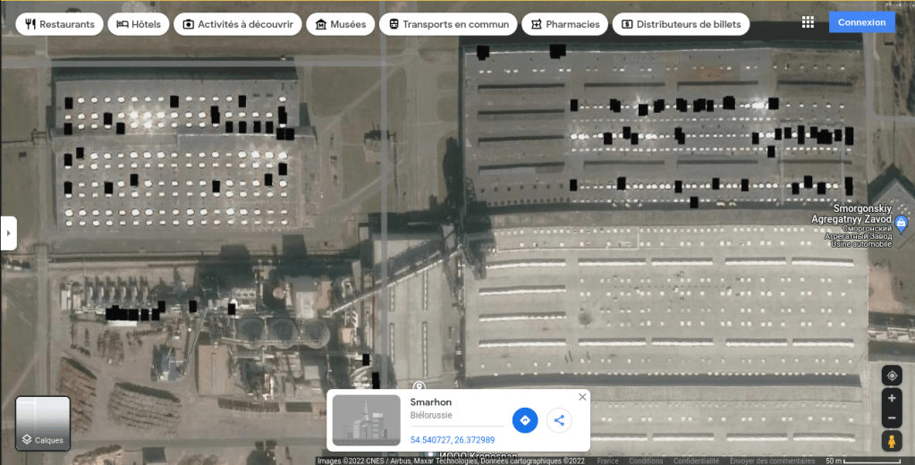Zoom in on the map
The width and height of the screenshot is (915, 465).
point(891,398)
